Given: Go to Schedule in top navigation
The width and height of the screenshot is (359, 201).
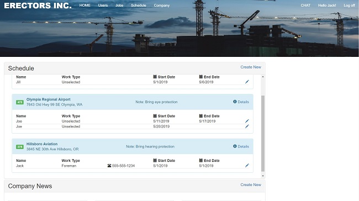Looking at the screenshot, I should point(138,6).
